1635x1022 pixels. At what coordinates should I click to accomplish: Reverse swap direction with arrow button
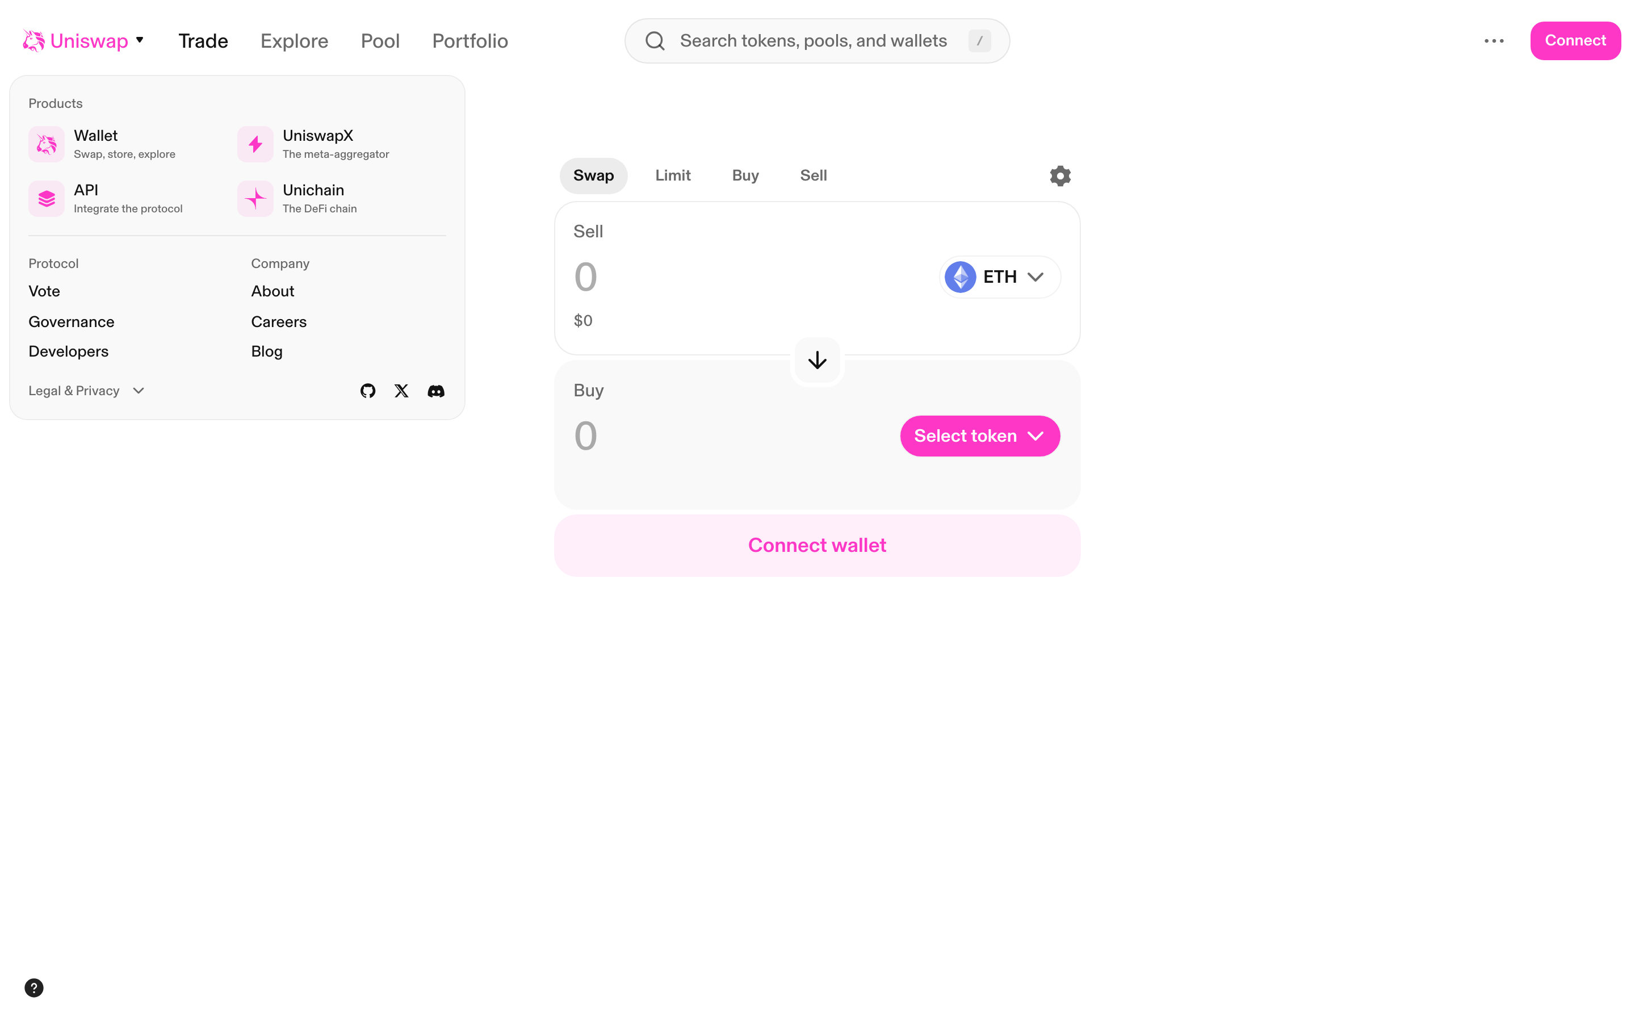pos(817,359)
